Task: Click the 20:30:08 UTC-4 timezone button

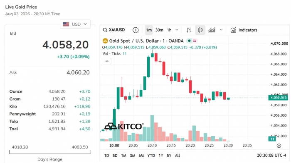Action: [x=271, y=156]
